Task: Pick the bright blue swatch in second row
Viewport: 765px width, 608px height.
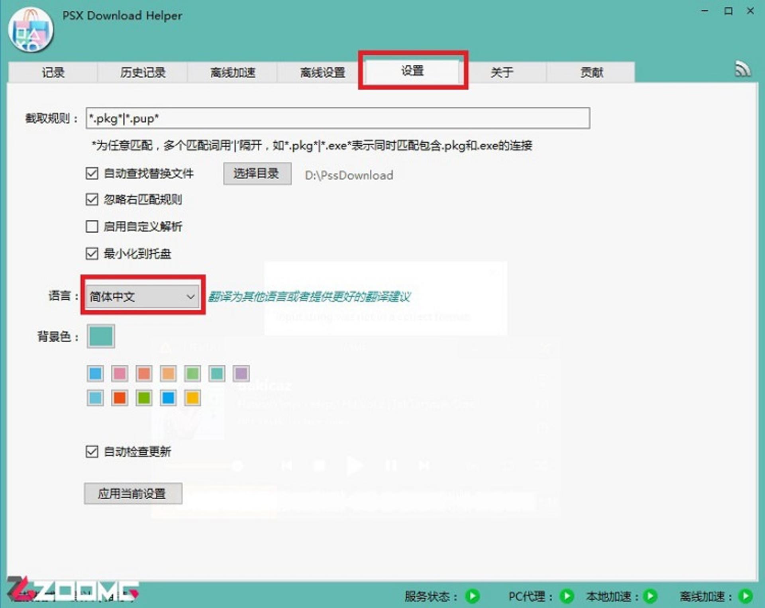Action: tap(168, 398)
